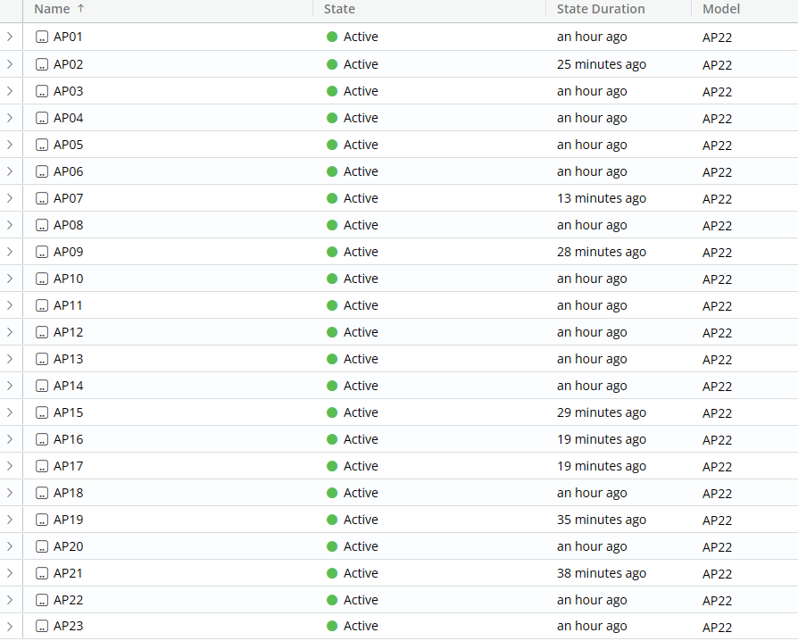Viewport: 798px width, 641px height.
Task: Select the AP18 name text
Action: pos(68,493)
